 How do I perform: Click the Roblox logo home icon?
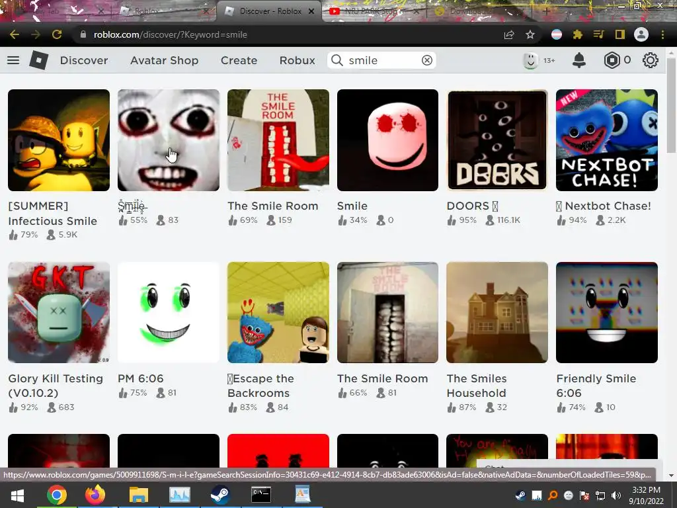[39, 60]
